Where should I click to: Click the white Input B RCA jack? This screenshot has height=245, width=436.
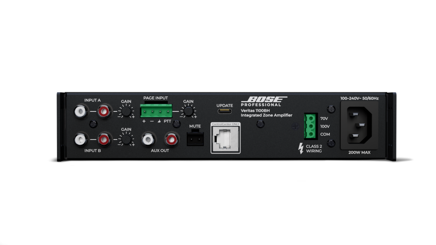coord(80,139)
